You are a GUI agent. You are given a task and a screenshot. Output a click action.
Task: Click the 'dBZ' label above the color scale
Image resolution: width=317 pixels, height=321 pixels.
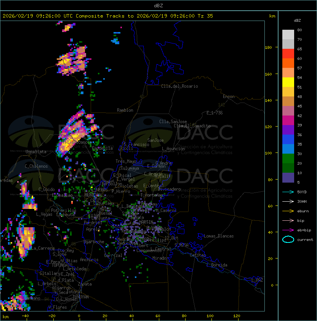297,21
